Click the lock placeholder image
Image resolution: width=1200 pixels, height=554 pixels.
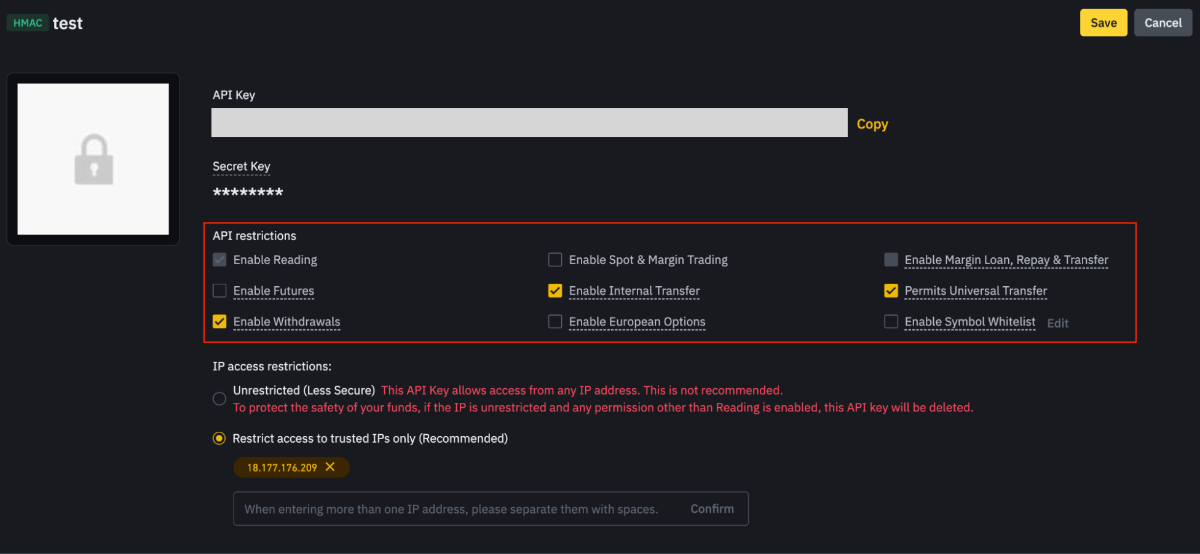pyautogui.click(x=93, y=159)
